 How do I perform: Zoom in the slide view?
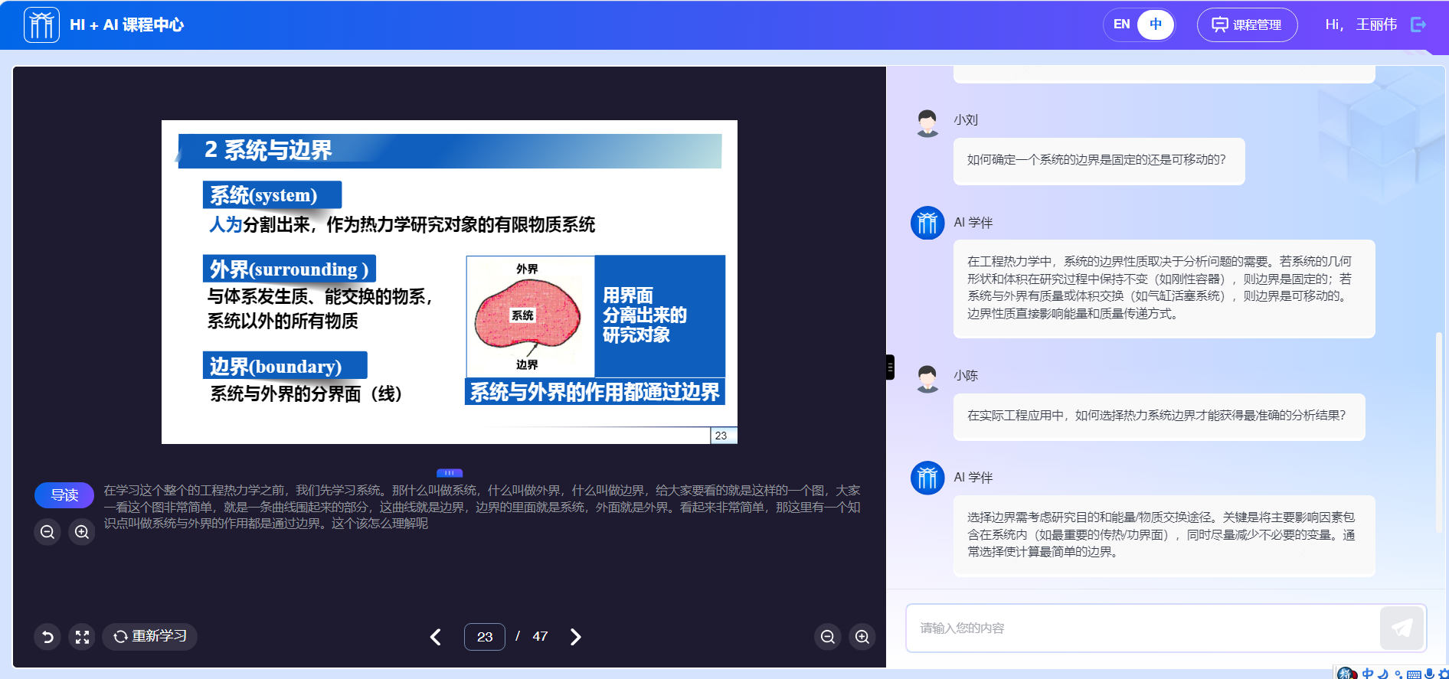tap(862, 637)
